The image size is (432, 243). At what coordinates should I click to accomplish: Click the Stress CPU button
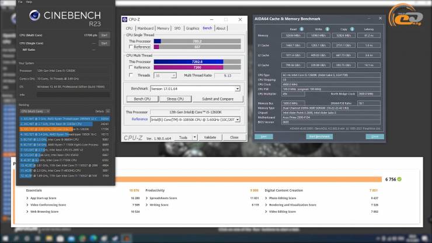coord(175,99)
